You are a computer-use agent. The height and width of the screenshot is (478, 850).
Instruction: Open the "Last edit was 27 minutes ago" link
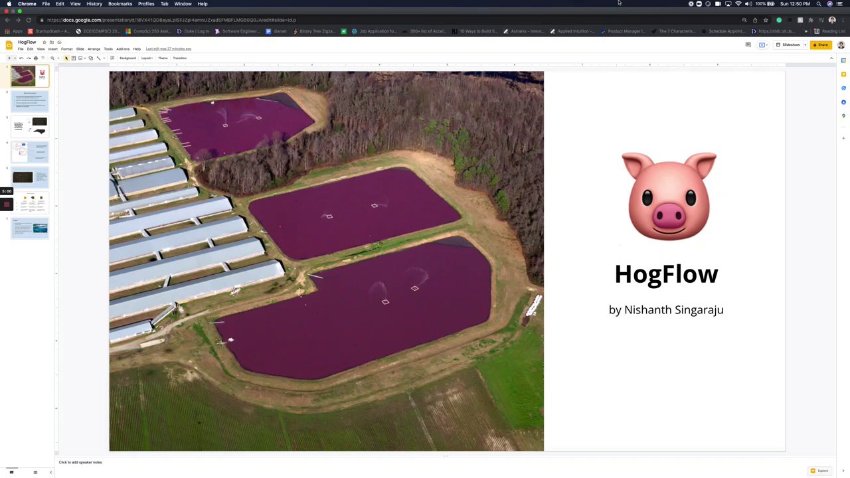[169, 49]
